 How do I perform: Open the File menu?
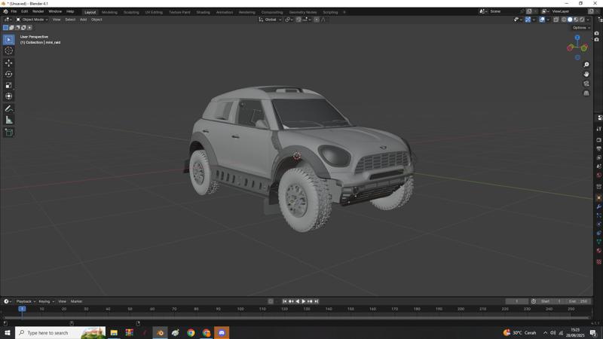point(14,11)
